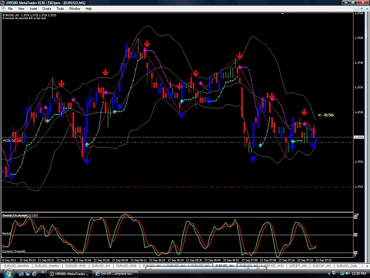
Task: Click the '15 Sep 07:00' time axis label
Action: click(250, 260)
